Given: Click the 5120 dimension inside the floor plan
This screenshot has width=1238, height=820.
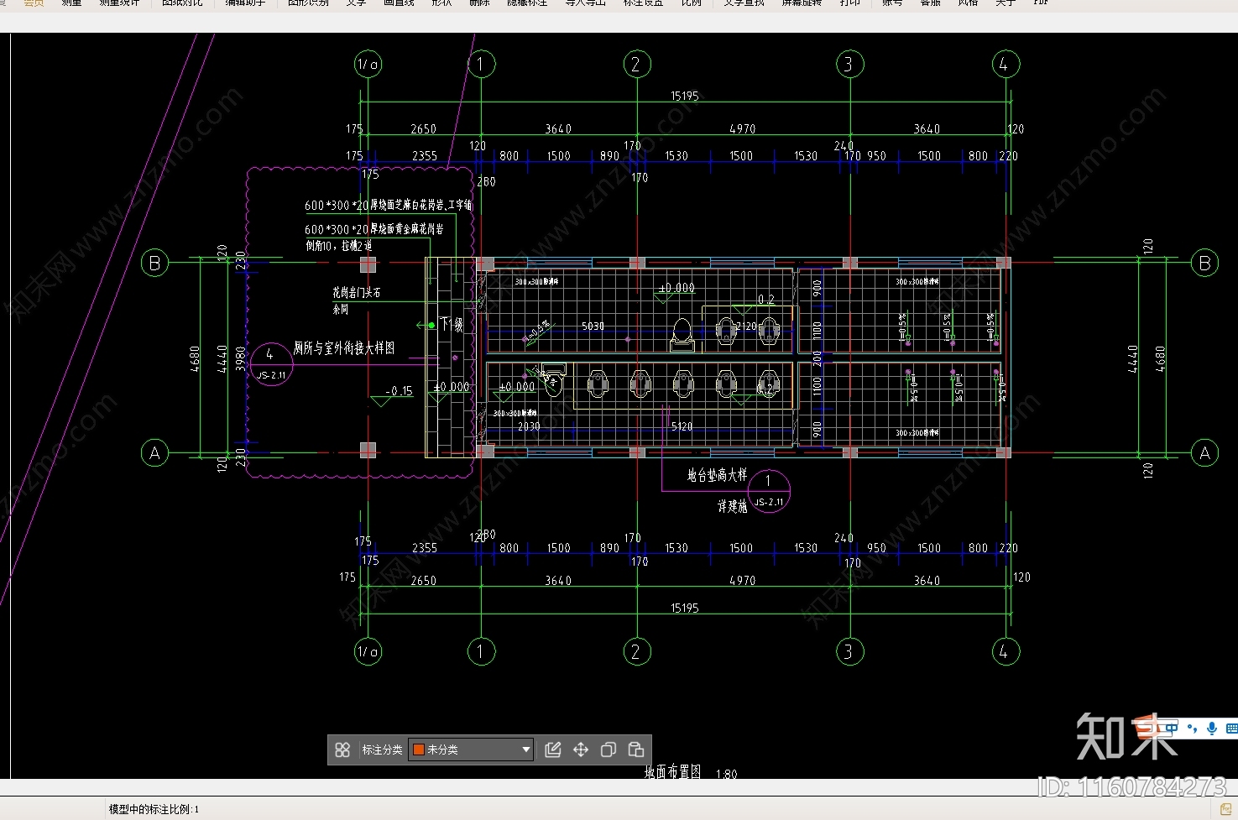Looking at the screenshot, I should (682, 427).
